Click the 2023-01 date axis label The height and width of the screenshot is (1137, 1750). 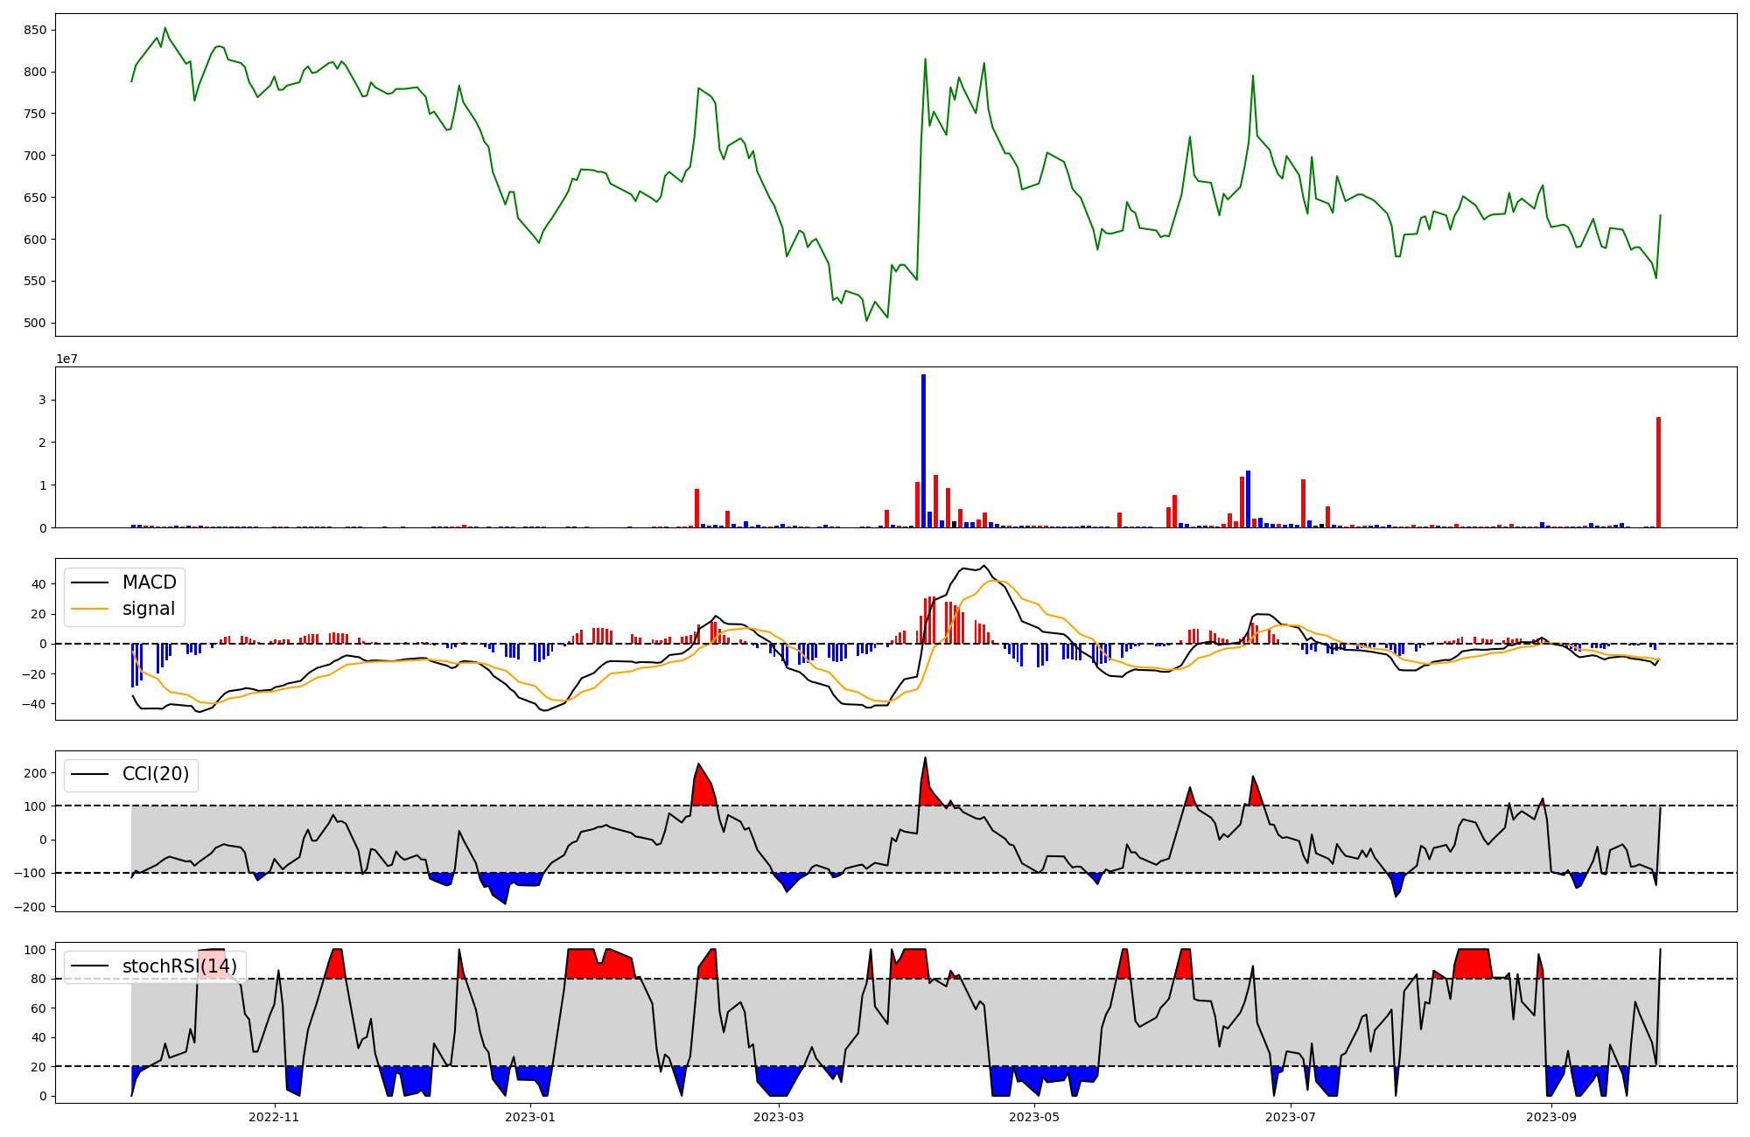(x=529, y=1117)
